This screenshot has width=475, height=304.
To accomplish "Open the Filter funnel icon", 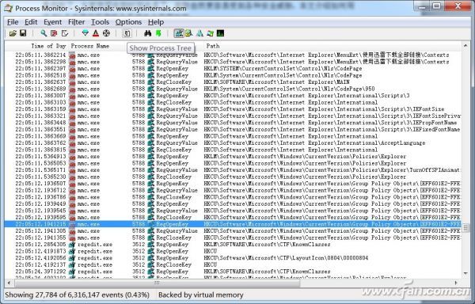I will pyautogui.click(x=85, y=33).
